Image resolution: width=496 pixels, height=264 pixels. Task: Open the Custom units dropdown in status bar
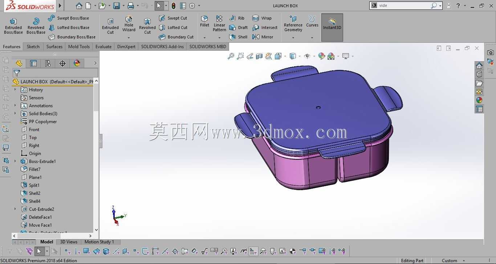click(x=464, y=261)
